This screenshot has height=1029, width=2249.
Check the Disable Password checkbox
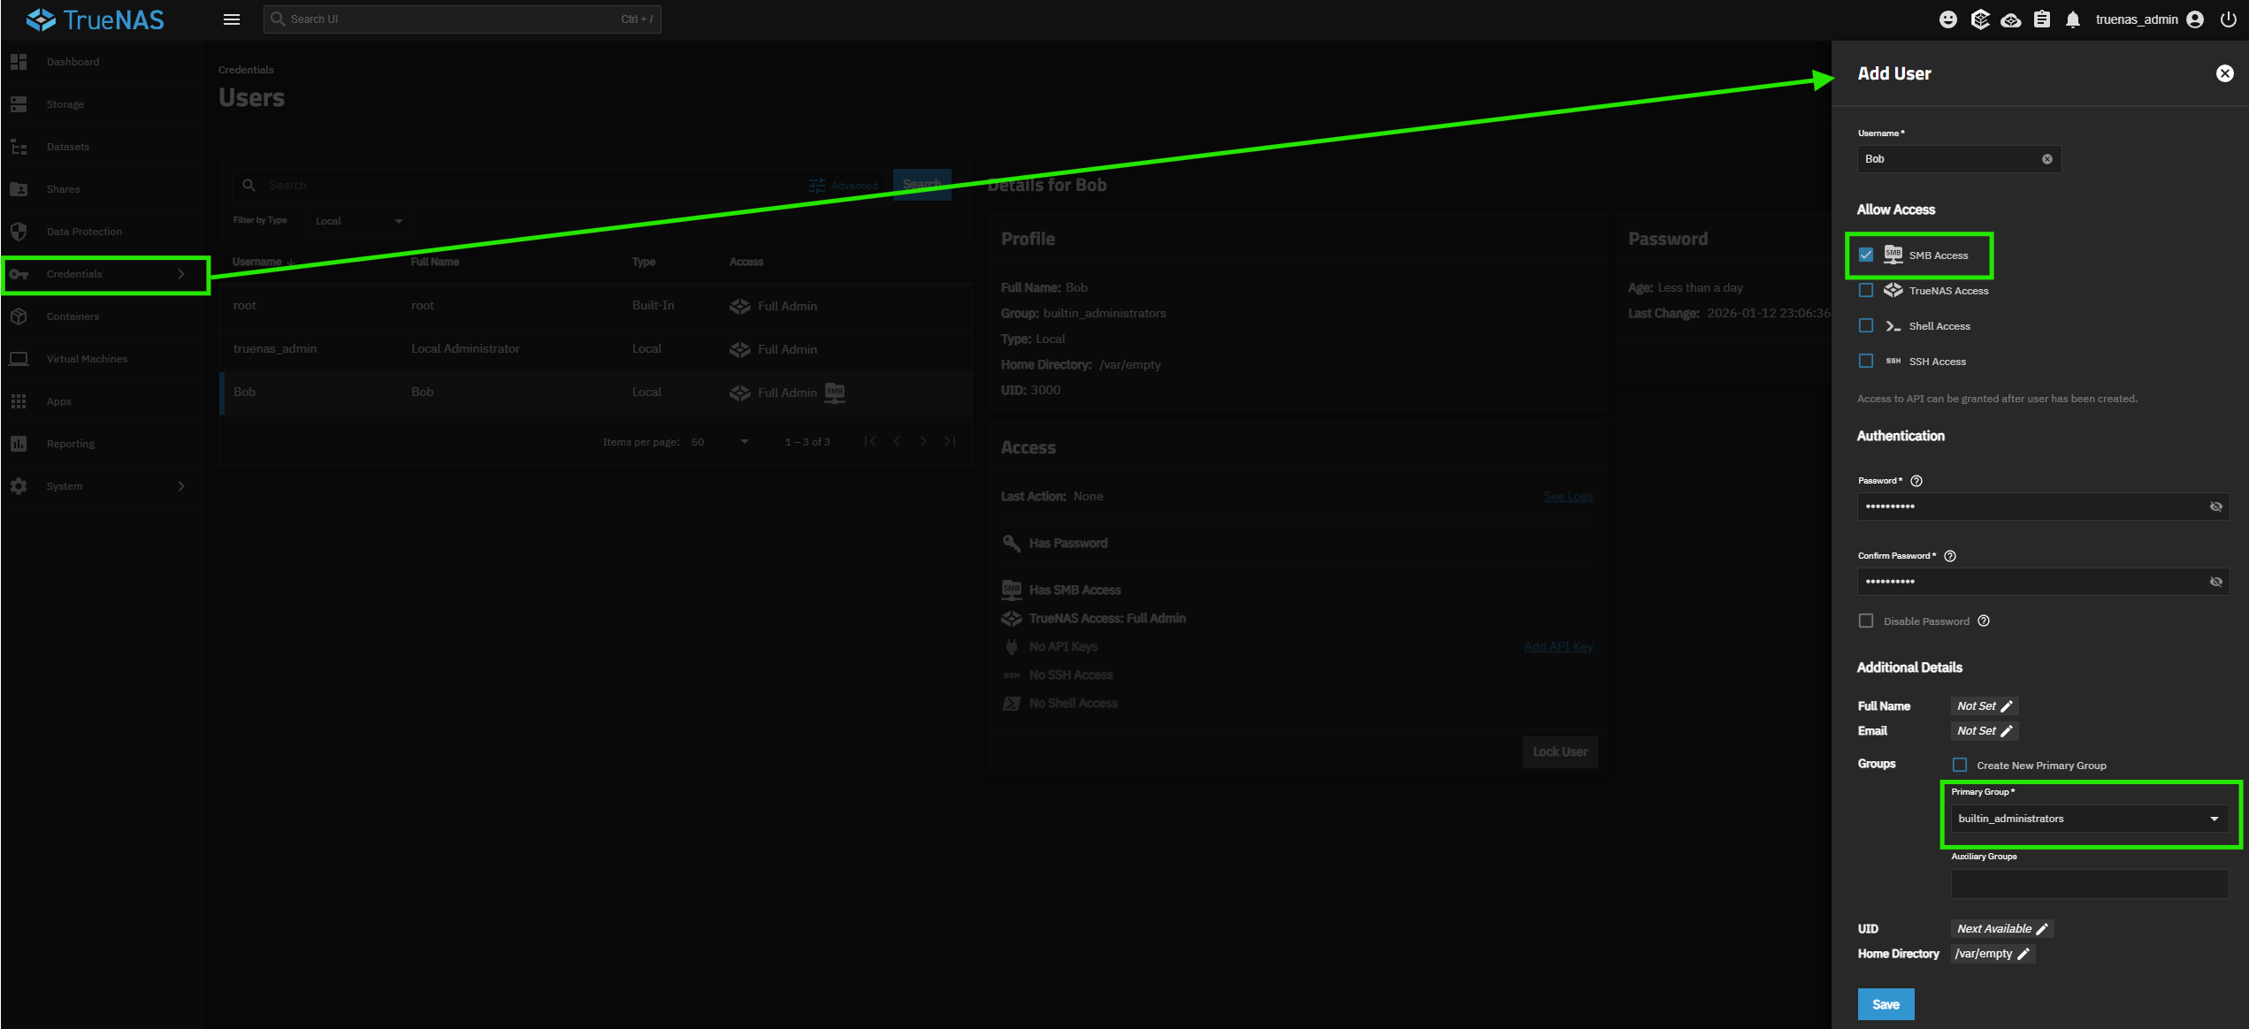1866,621
